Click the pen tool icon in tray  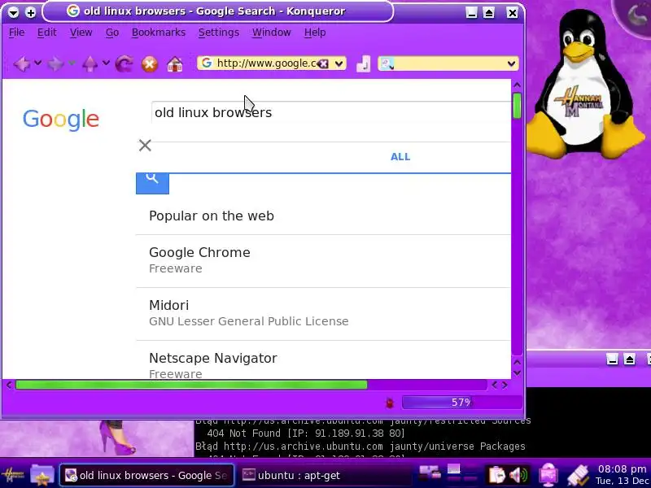(x=578, y=475)
